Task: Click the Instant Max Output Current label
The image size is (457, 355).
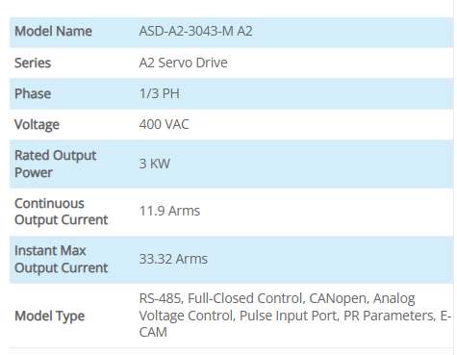Action: (x=61, y=260)
